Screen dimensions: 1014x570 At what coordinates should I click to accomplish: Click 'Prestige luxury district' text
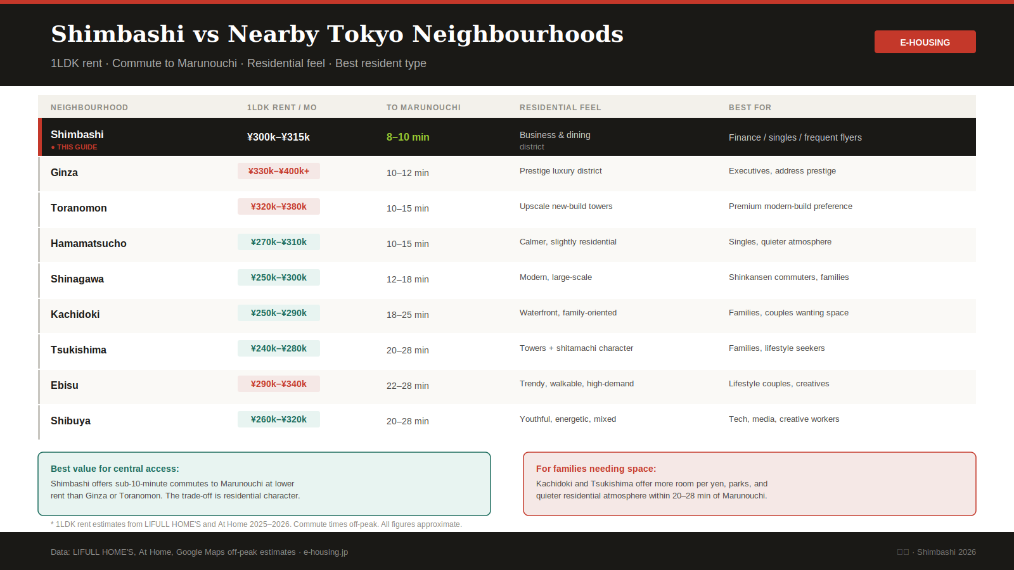tap(561, 171)
